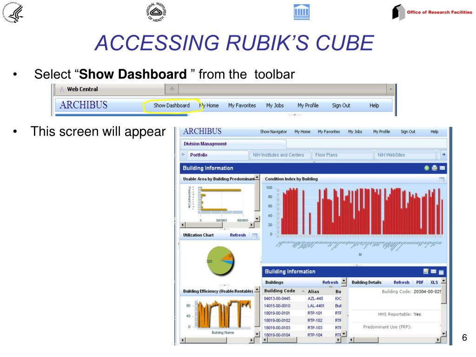
Task: Click right arrow of Building Details horizontal scrollbar
Action: (x=437, y=340)
